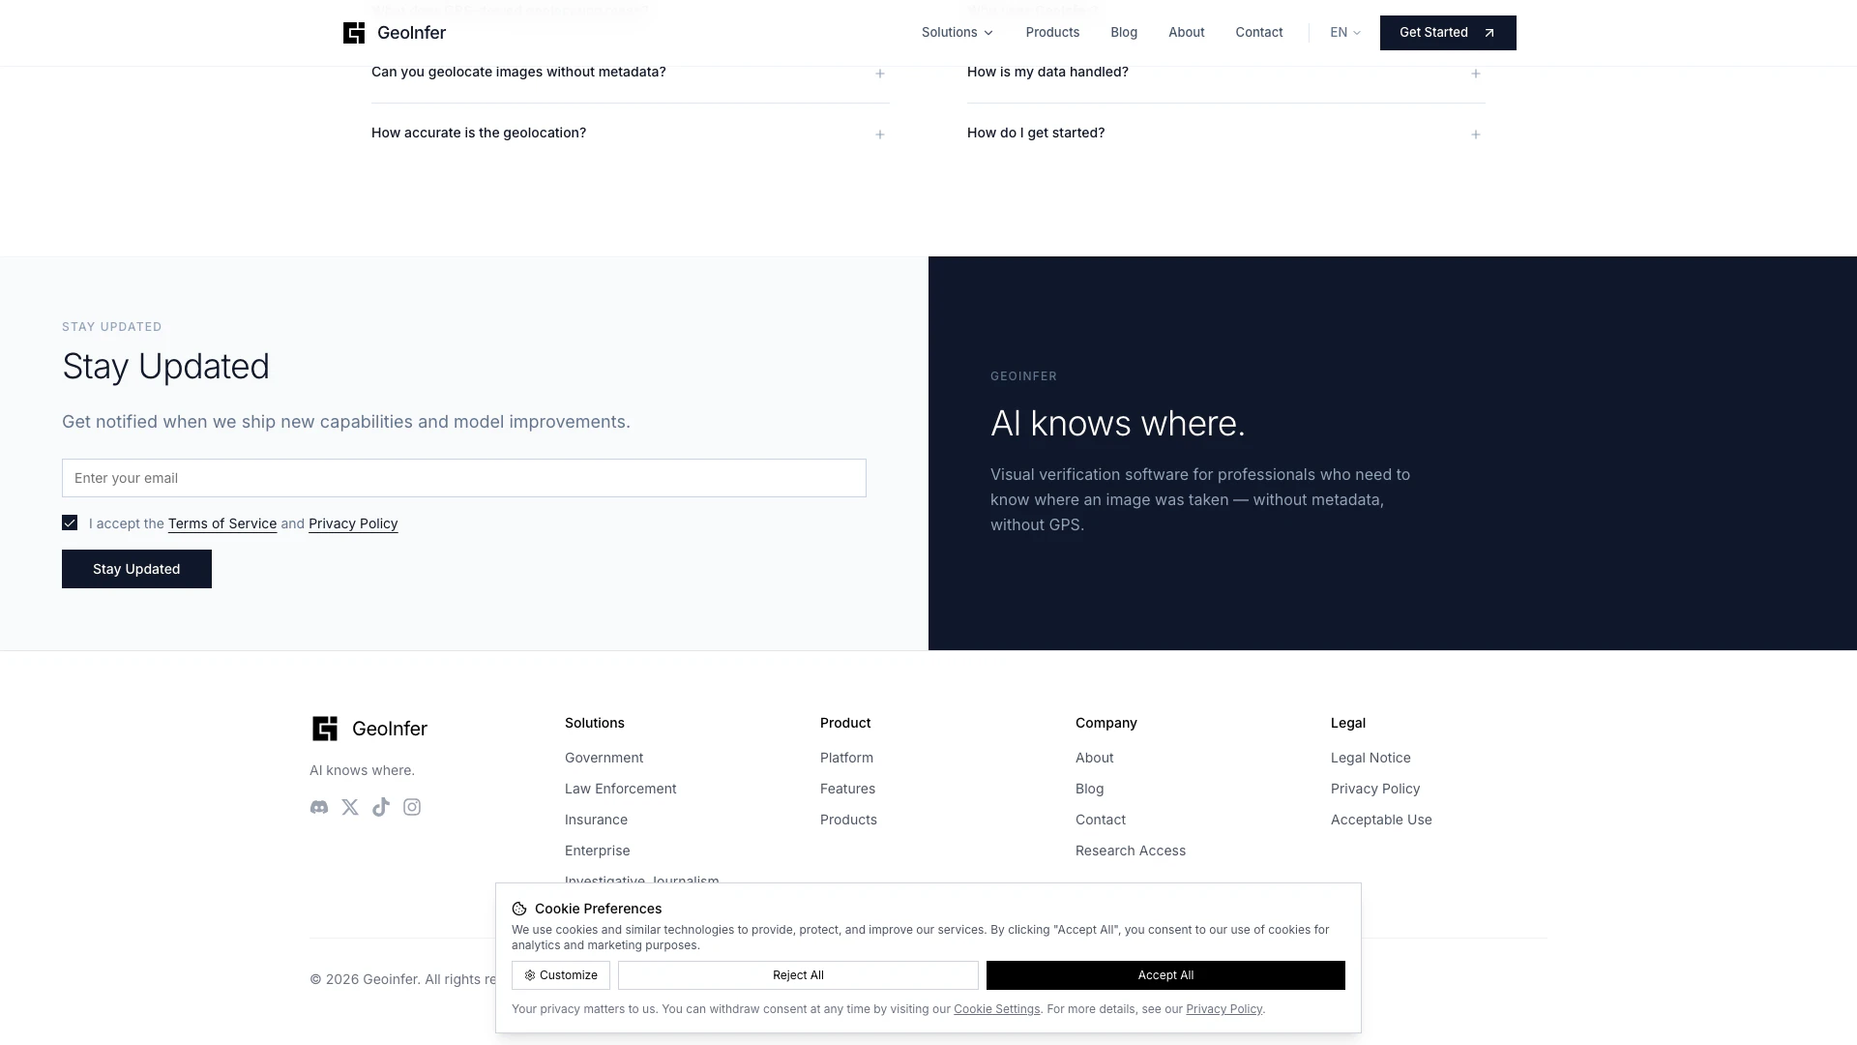The height and width of the screenshot is (1045, 1857).
Task: Open Customize cookie settings
Action: (561, 975)
